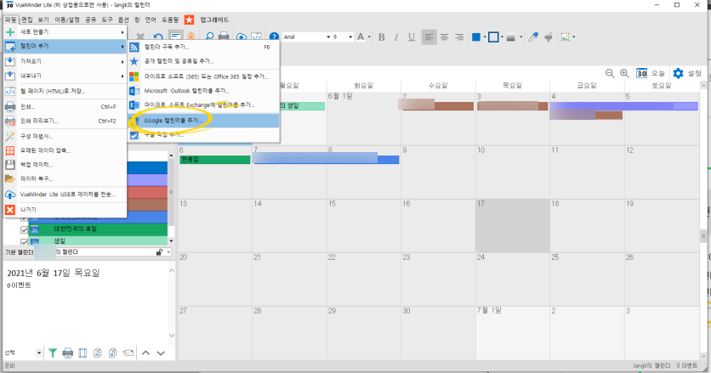This screenshot has height=373, width=711.
Task: Toggle bold formatting
Action: [381, 37]
